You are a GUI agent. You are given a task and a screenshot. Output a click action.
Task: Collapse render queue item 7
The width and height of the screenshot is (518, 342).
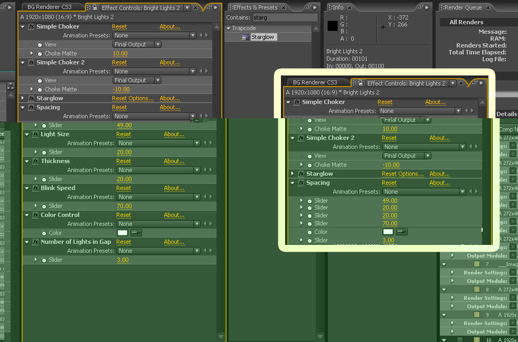444,264
